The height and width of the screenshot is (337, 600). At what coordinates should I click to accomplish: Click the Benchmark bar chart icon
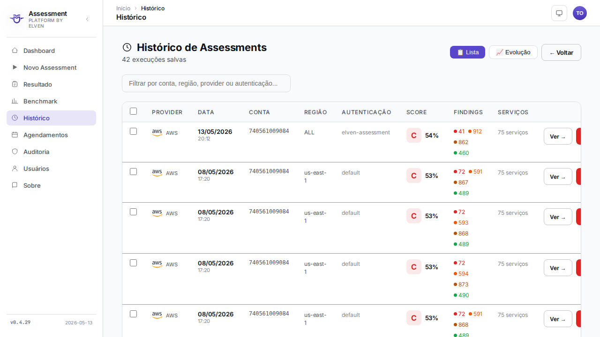(15, 101)
